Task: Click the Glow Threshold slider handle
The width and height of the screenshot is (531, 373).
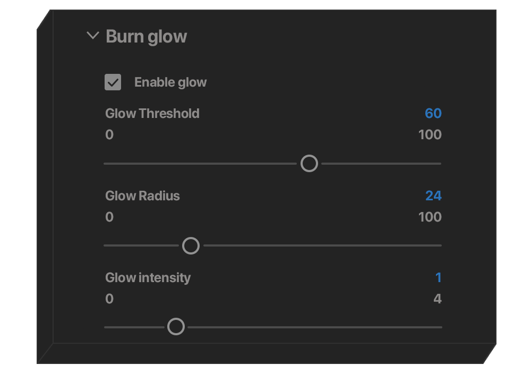Action: click(x=309, y=164)
